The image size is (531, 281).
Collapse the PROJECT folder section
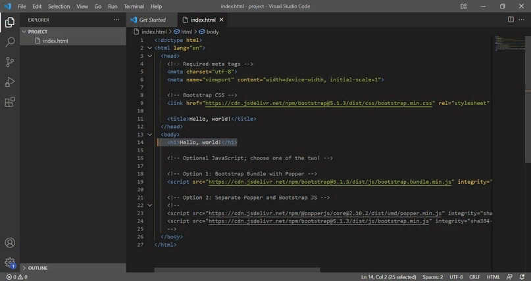(73, 32)
